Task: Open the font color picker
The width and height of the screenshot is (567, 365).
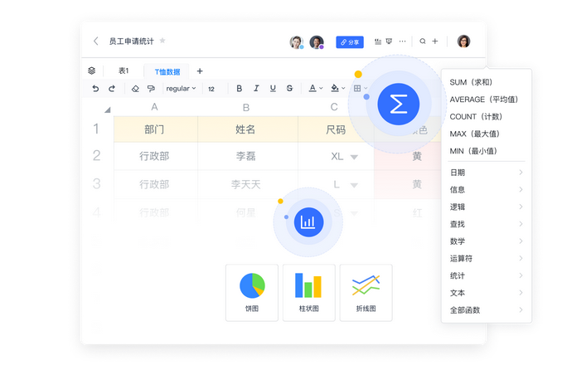Action: click(x=315, y=88)
